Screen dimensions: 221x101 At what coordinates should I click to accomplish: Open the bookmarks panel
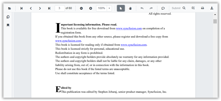8,25
